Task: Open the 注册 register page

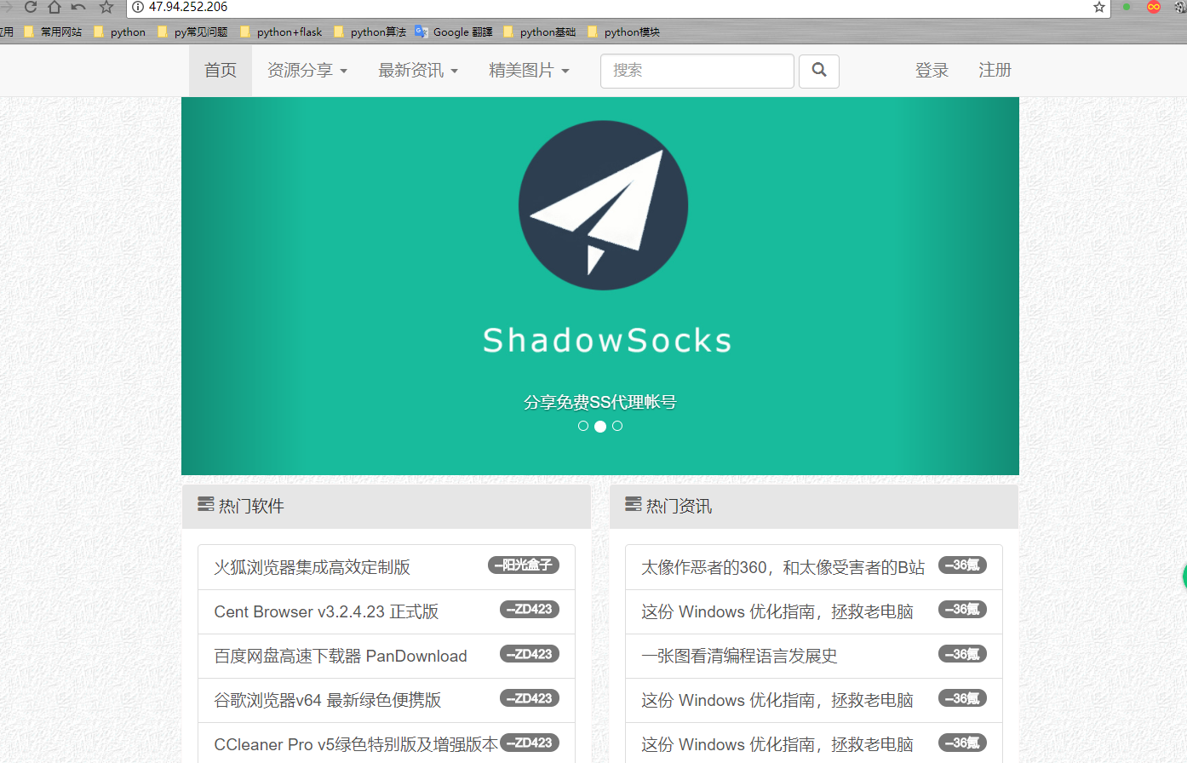Action: 995,71
